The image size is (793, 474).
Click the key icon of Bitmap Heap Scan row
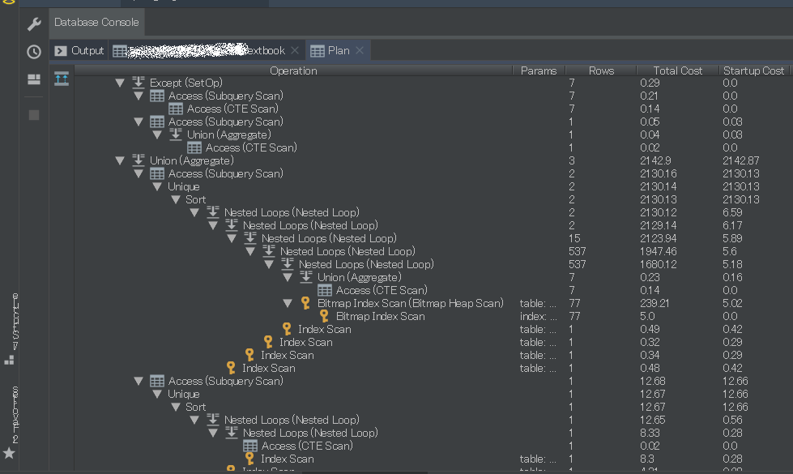305,303
